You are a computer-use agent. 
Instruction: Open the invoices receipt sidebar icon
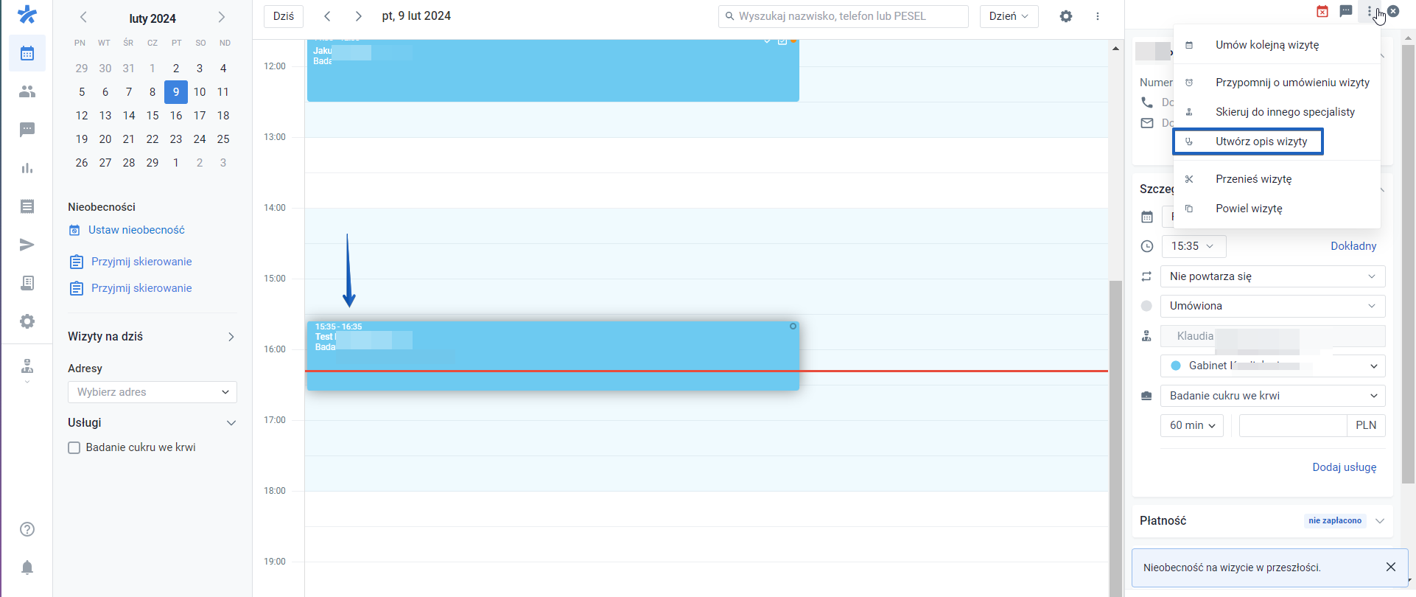27,283
